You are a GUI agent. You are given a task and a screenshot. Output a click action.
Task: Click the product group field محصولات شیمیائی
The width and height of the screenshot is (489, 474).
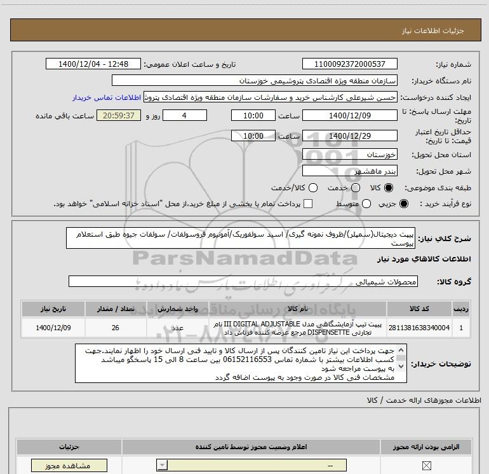[243, 281]
